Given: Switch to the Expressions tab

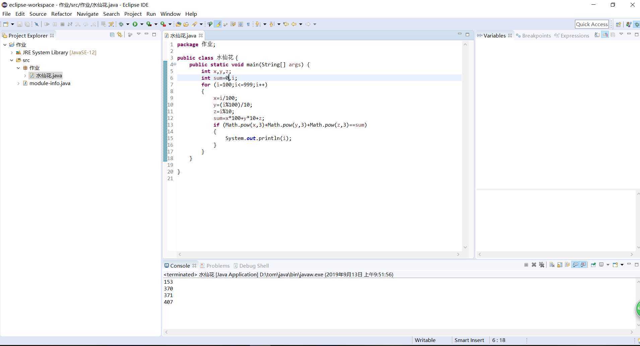Looking at the screenshot, I should (572, 36).
